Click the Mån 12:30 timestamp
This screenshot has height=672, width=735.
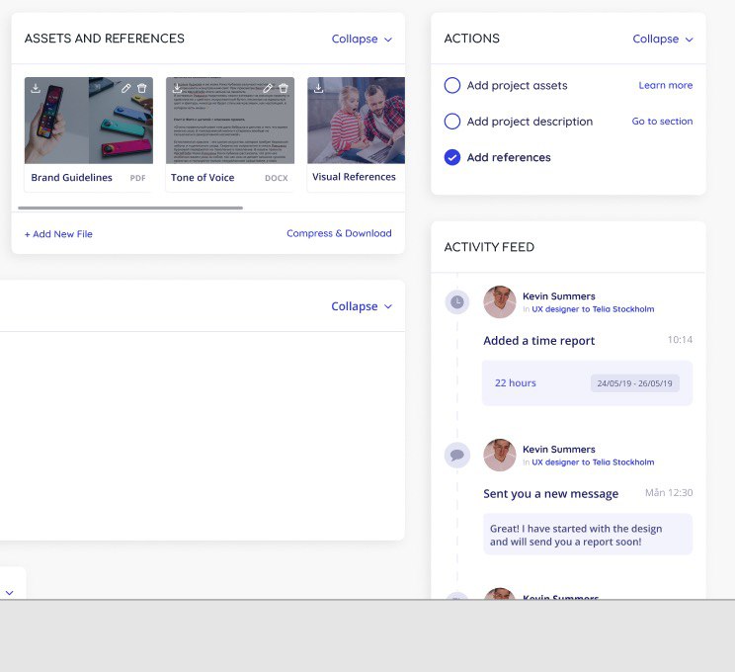[x=669, y=492]
